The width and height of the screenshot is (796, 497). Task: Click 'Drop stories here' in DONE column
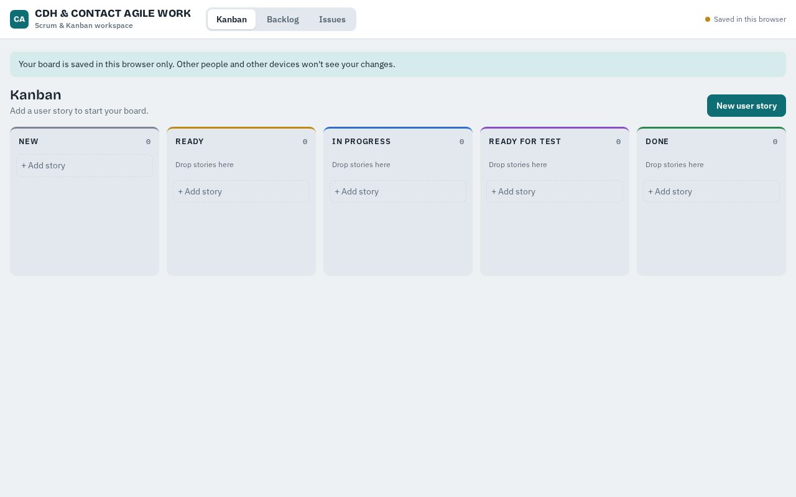(x=675, y=165)
